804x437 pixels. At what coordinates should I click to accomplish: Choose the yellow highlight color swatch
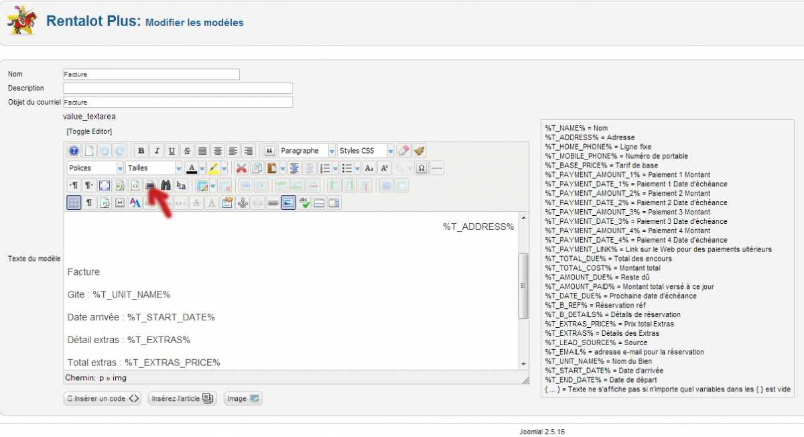(213, 168)
